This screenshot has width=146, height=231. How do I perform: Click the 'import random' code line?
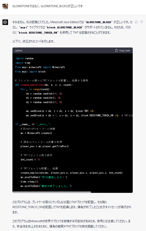[24, 58]
